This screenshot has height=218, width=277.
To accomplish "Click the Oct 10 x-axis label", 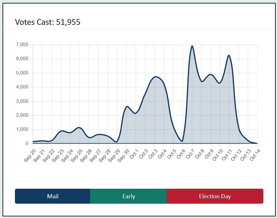I will pos(218,155).
